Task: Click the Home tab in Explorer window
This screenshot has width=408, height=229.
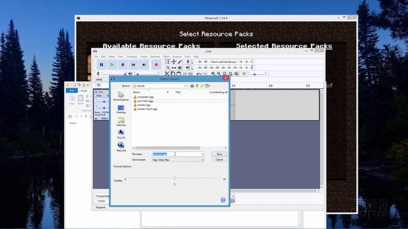Action: (84, 90)
